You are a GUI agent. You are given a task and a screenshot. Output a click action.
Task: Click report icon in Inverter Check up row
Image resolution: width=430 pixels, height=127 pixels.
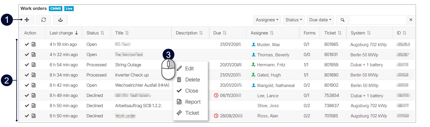pyautogui.click(x=34, y=75)
